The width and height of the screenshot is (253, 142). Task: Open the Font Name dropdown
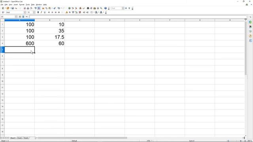(x=25, y=12)
